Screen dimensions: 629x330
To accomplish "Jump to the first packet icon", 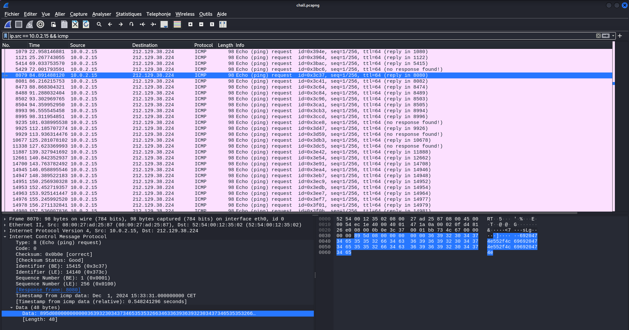I will 142,24.
